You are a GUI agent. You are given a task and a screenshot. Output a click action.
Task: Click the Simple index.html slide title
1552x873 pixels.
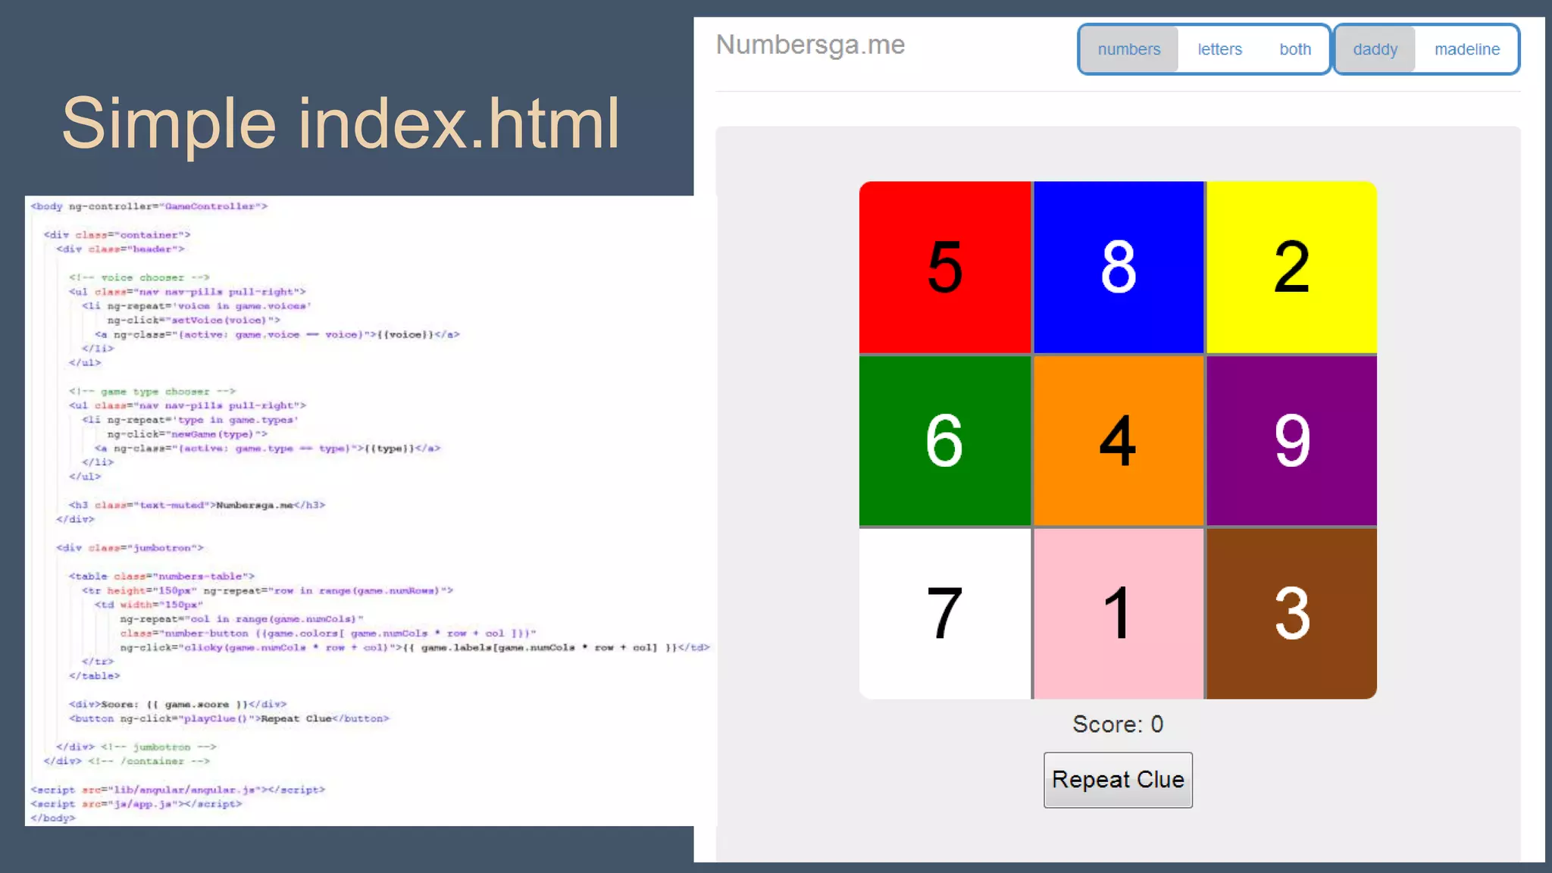(341, 124)
